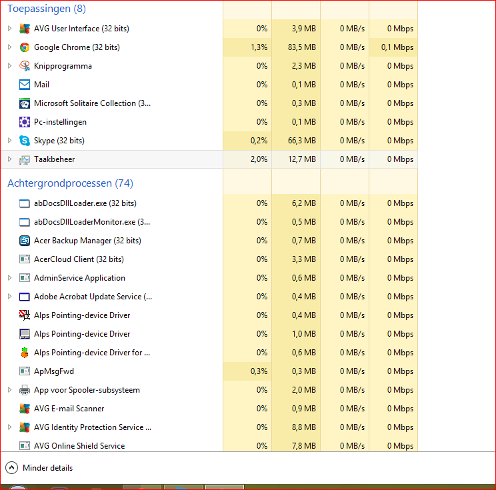
Task: Click the Alps driver icon beside 1,0 MB
Action: pos(25,334)
